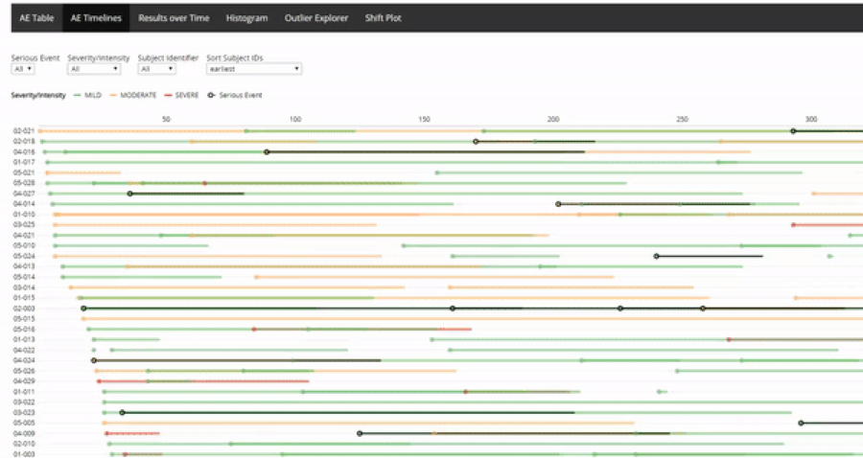Select subject ID 04-009
Viewport: 863px width, 458px height.
[x=24, y=434]
